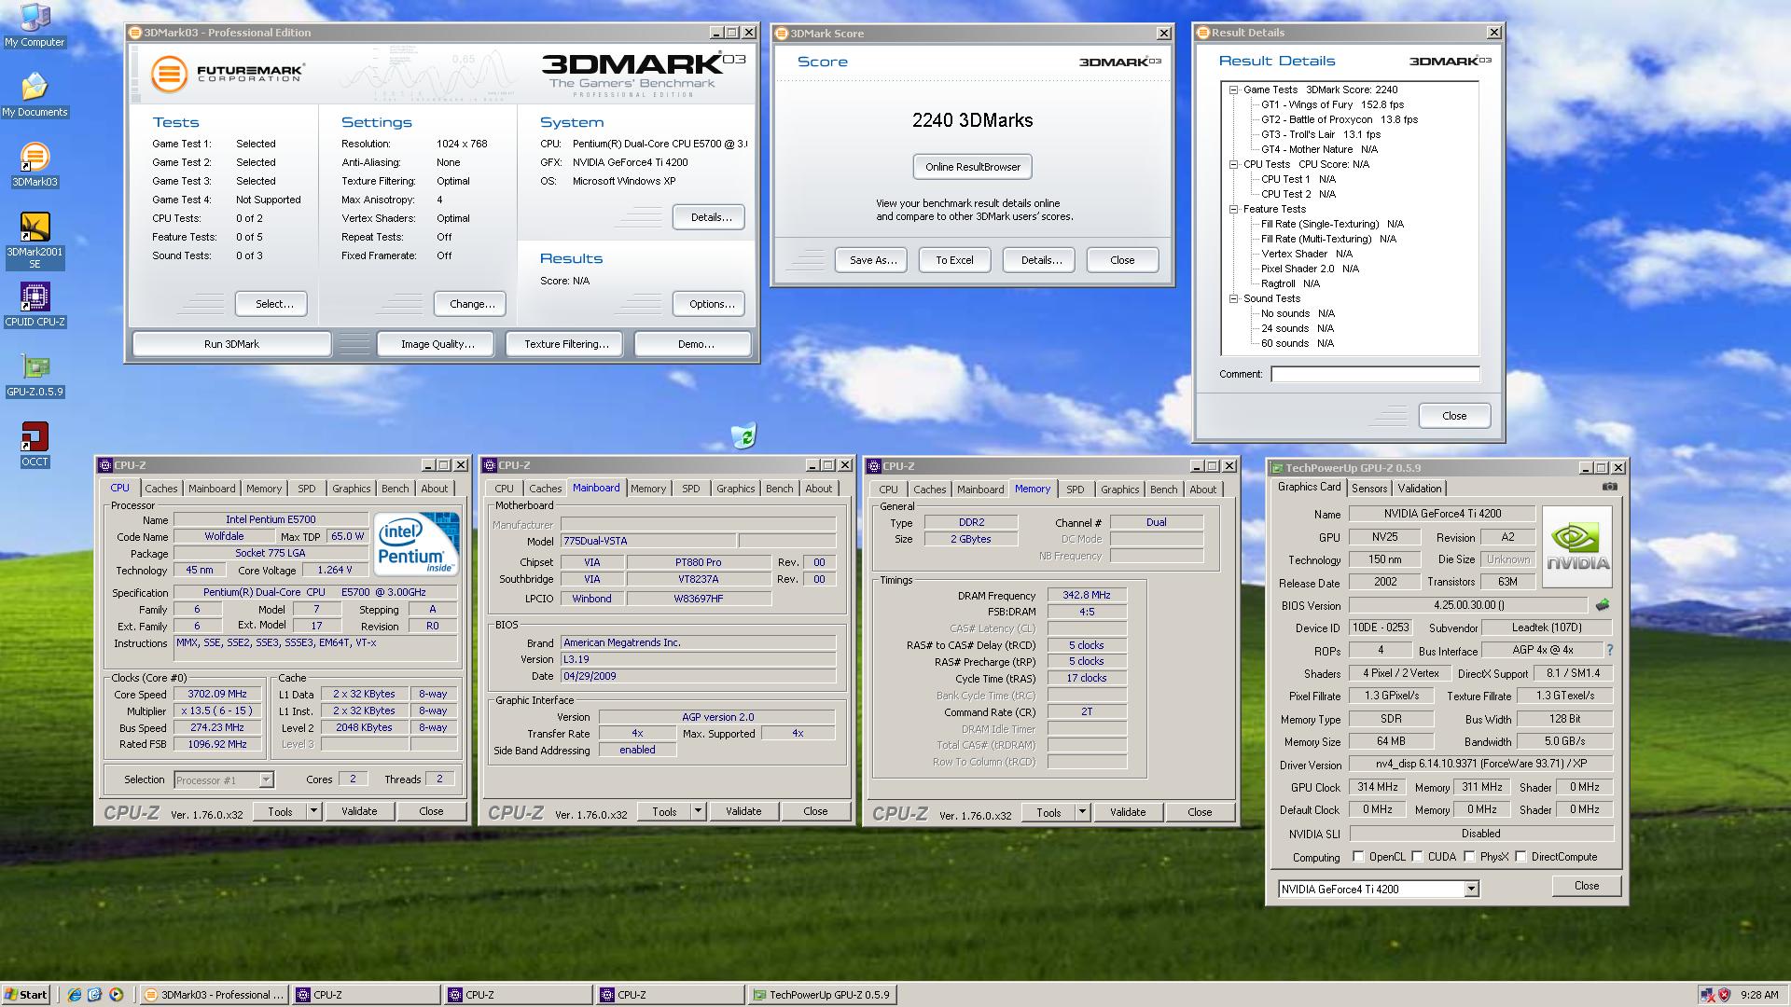This screenshot has height=1007, width=1791.
Task: Switch to Sensors tab in GPU-Z
Action: click(1369, 488)
